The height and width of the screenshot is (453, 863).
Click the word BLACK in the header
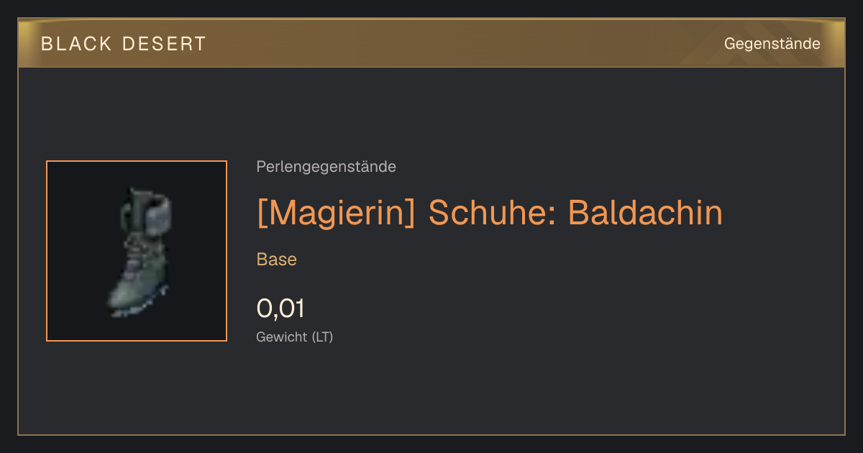[x=76, y=44]
